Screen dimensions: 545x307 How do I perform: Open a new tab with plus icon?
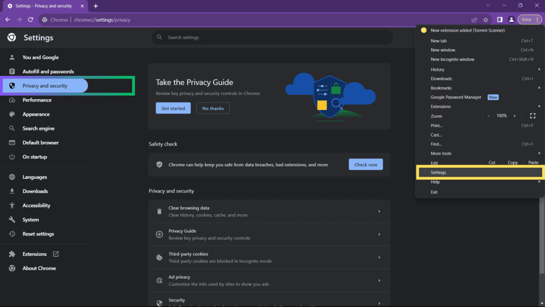tap(96, 6)
